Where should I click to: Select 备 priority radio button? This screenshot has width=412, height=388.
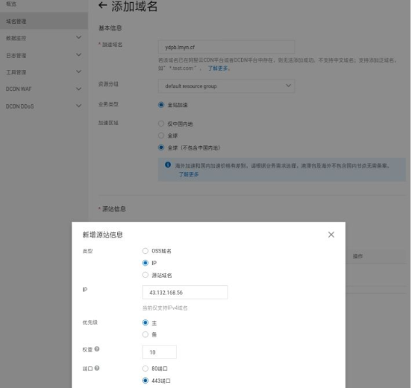click(x=145, y=334)
